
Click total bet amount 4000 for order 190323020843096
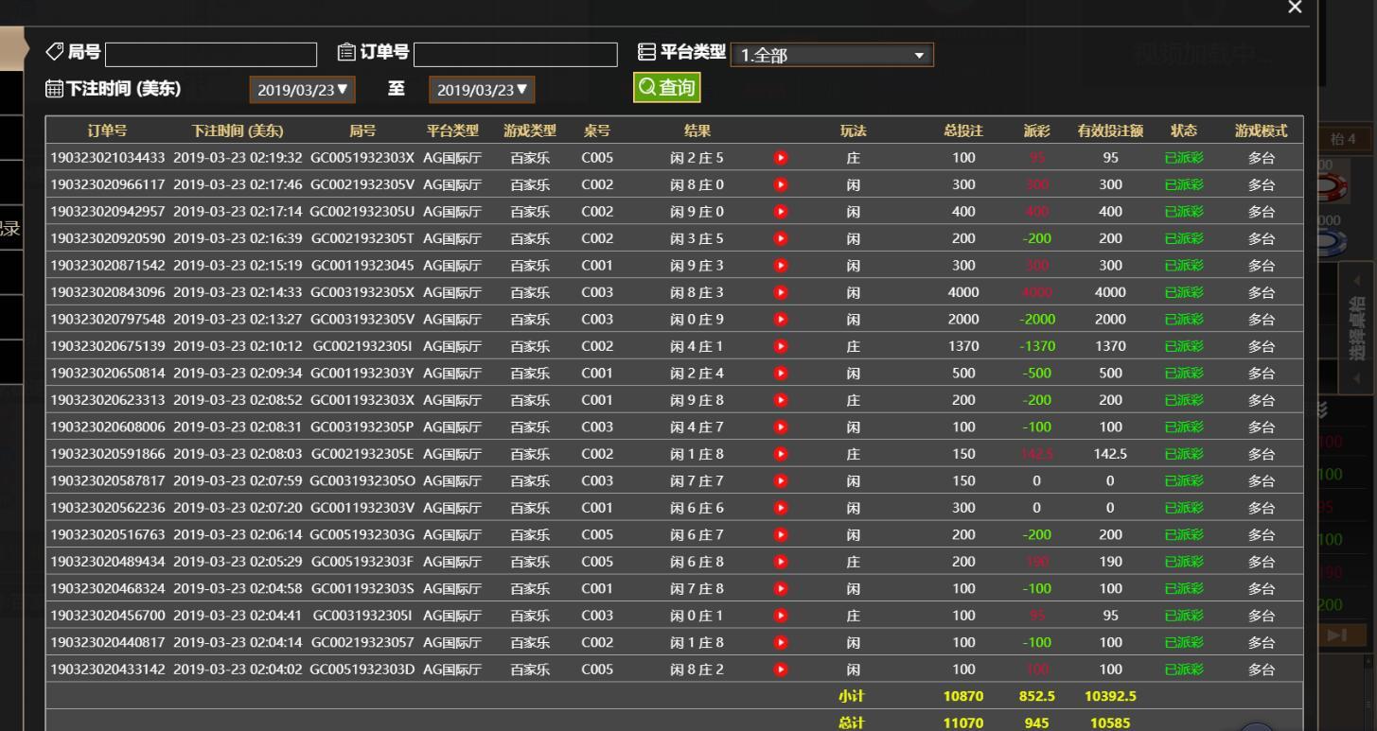tap(963, 293)
